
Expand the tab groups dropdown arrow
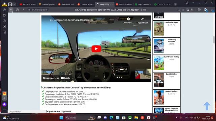[14, 4]
